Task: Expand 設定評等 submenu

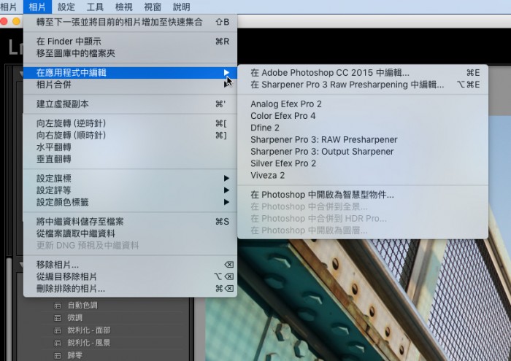Action: [131, 190]
